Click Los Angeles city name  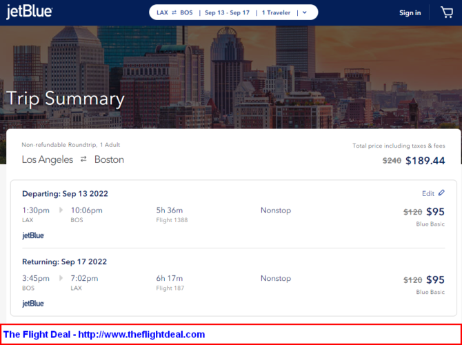(x=48, y=159)
